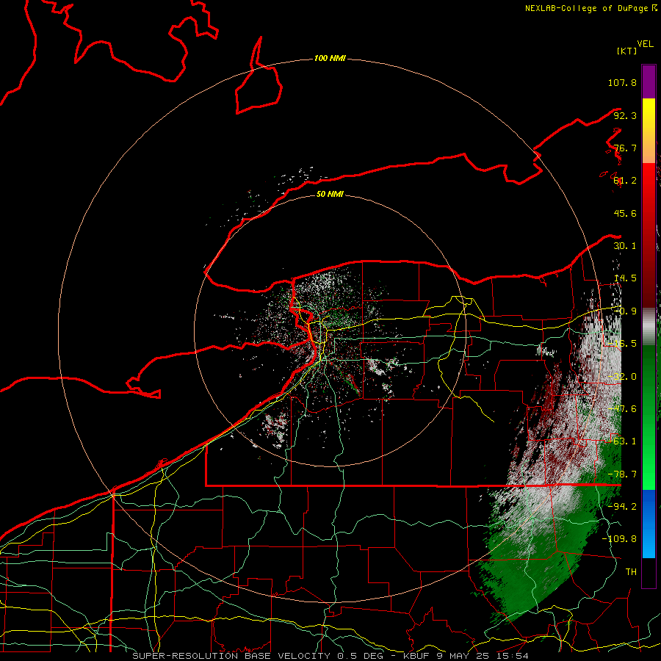
Task: Pick the gray near-zero segment of the color bar
Action: pos(649,327)
